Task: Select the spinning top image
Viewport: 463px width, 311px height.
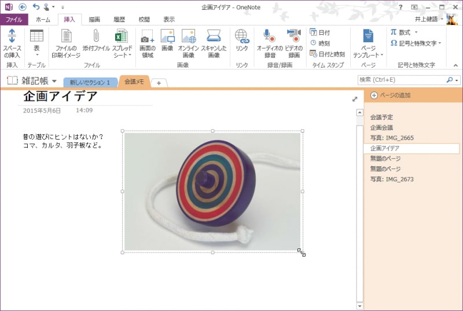Action: click(212, 192)
